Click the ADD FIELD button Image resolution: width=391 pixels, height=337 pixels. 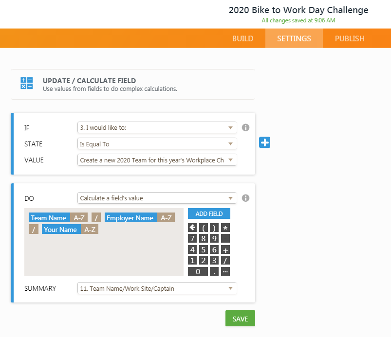209,213
